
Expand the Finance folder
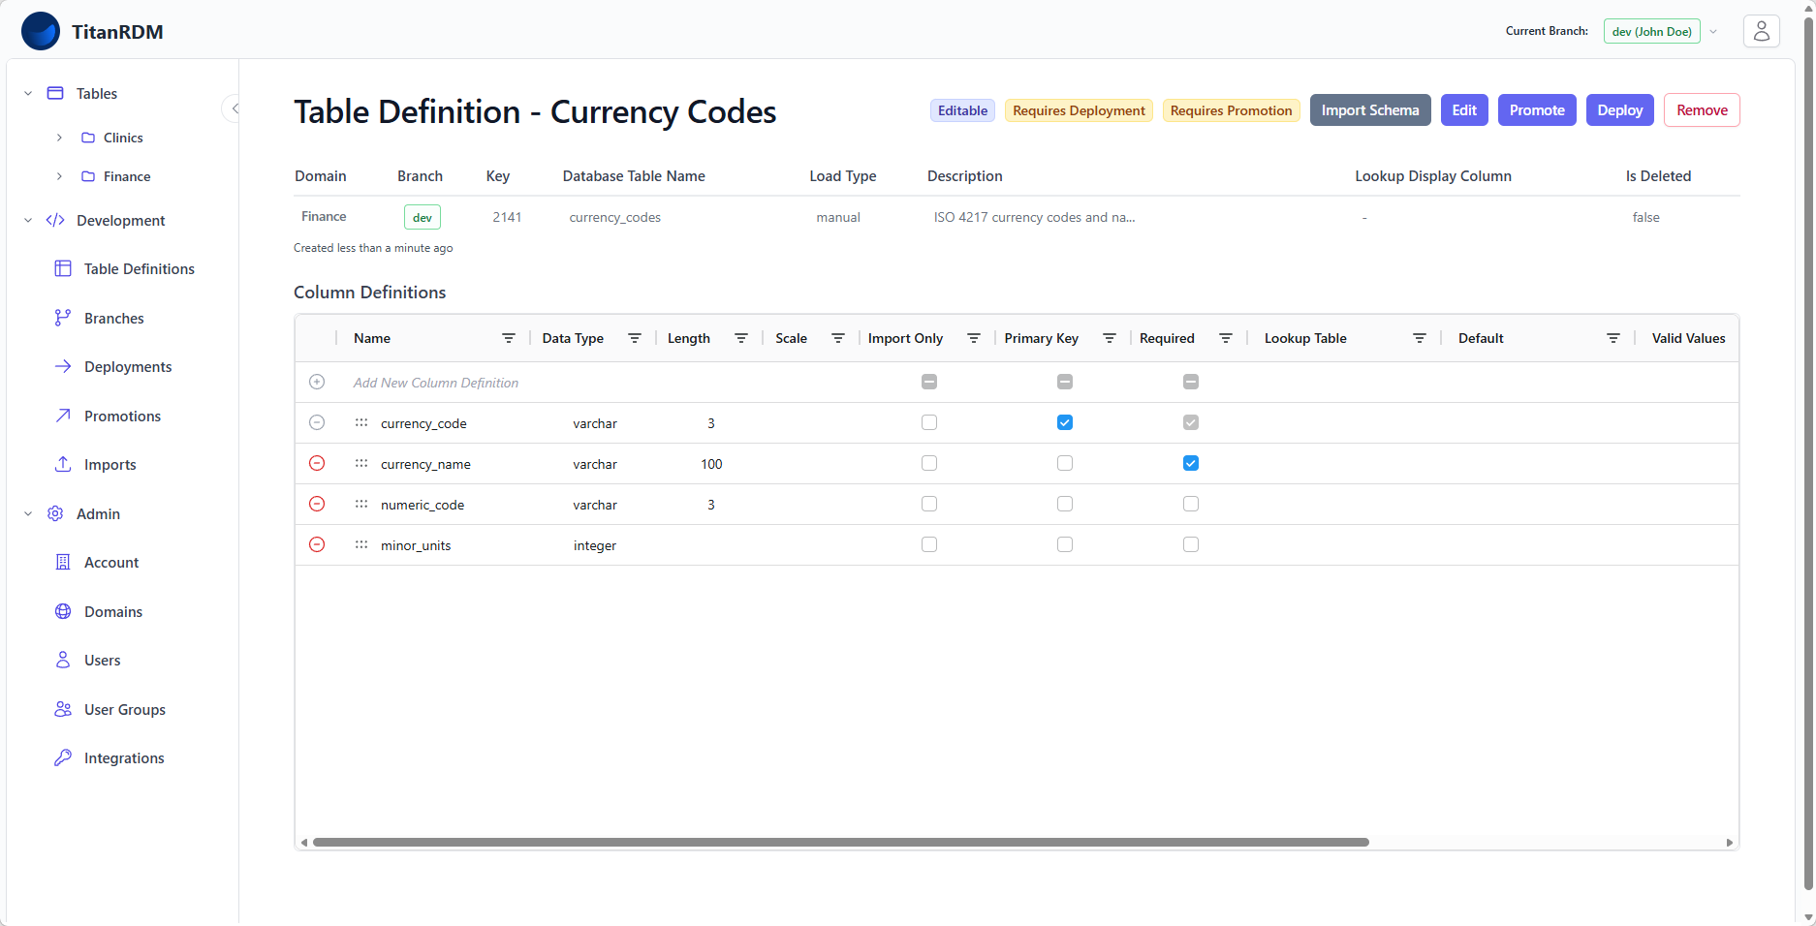coord(59,176)
